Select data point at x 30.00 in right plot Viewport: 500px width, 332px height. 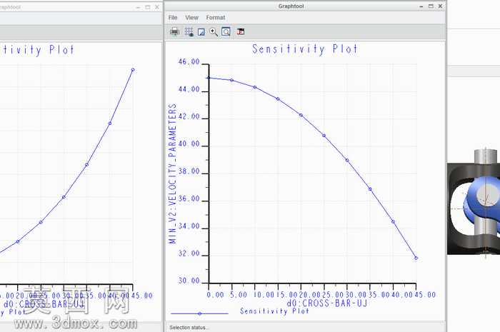(x=347, y=160)
